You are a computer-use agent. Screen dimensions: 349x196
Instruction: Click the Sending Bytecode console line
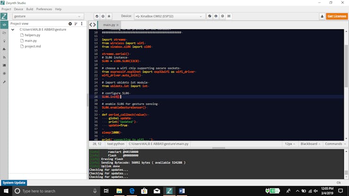point(143,163)
